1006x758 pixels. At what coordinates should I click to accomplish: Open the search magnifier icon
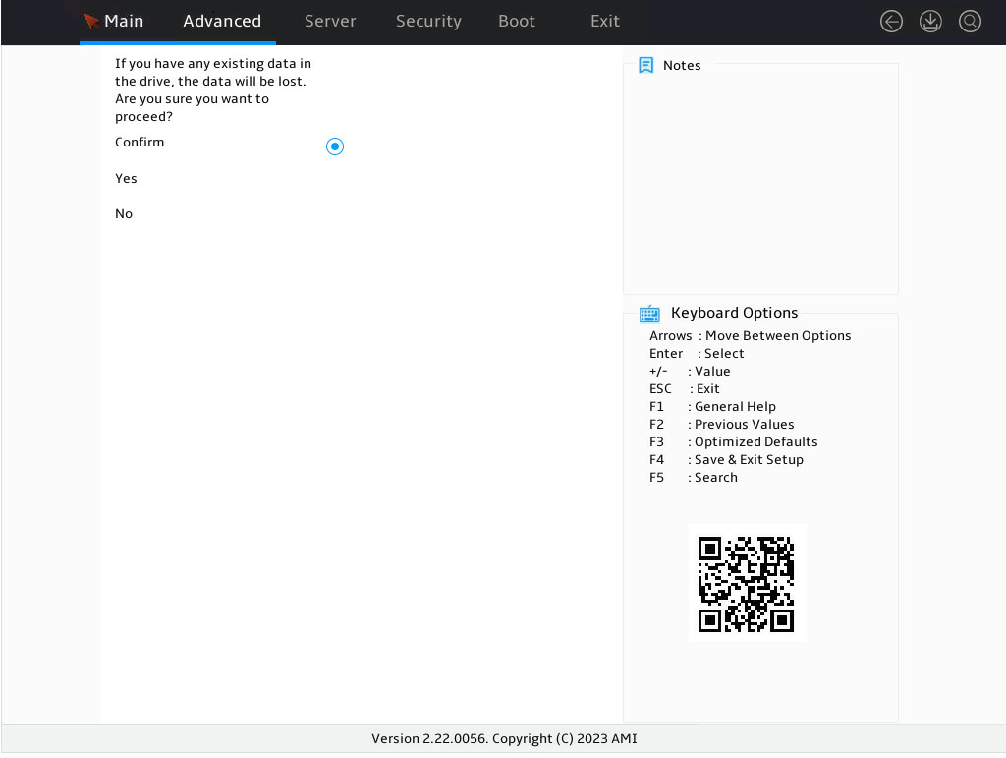[970, 22]
